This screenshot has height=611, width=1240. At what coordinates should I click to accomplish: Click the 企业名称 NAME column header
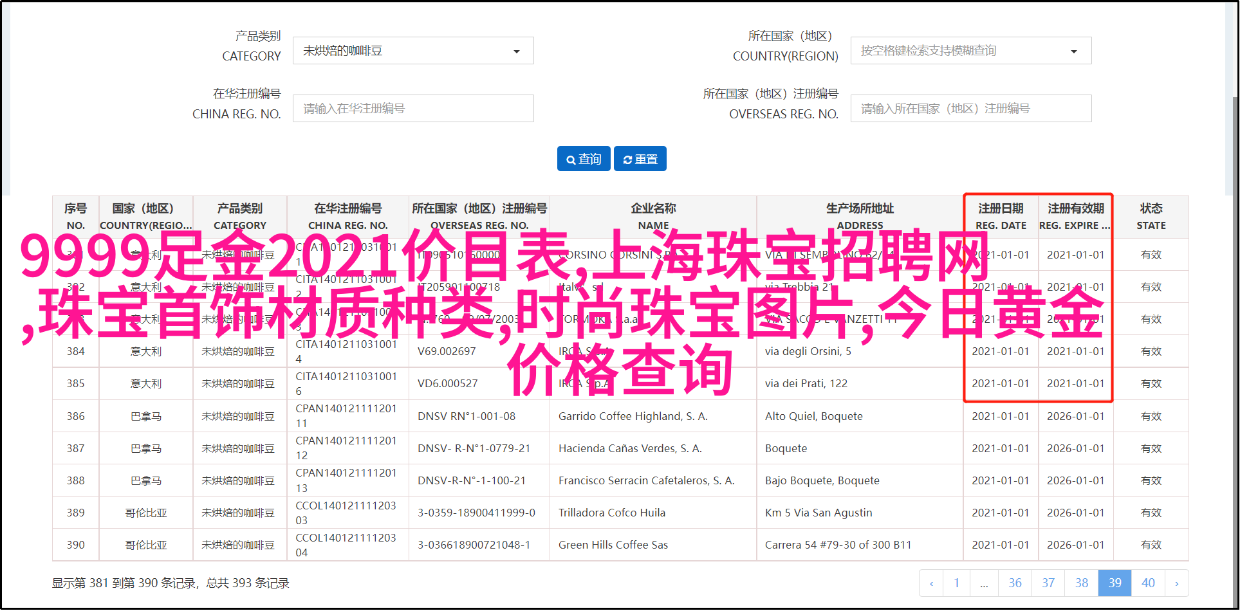tap(653, 217)
